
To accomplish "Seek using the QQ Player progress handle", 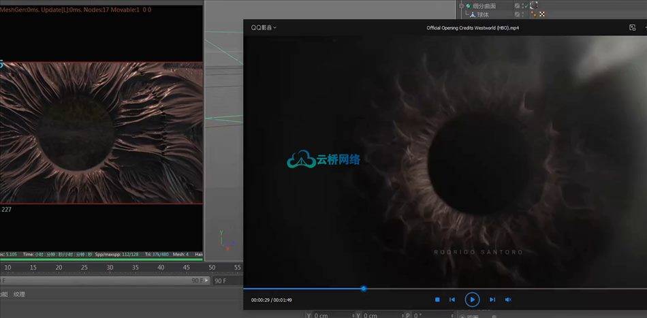I will click(364, 289).
